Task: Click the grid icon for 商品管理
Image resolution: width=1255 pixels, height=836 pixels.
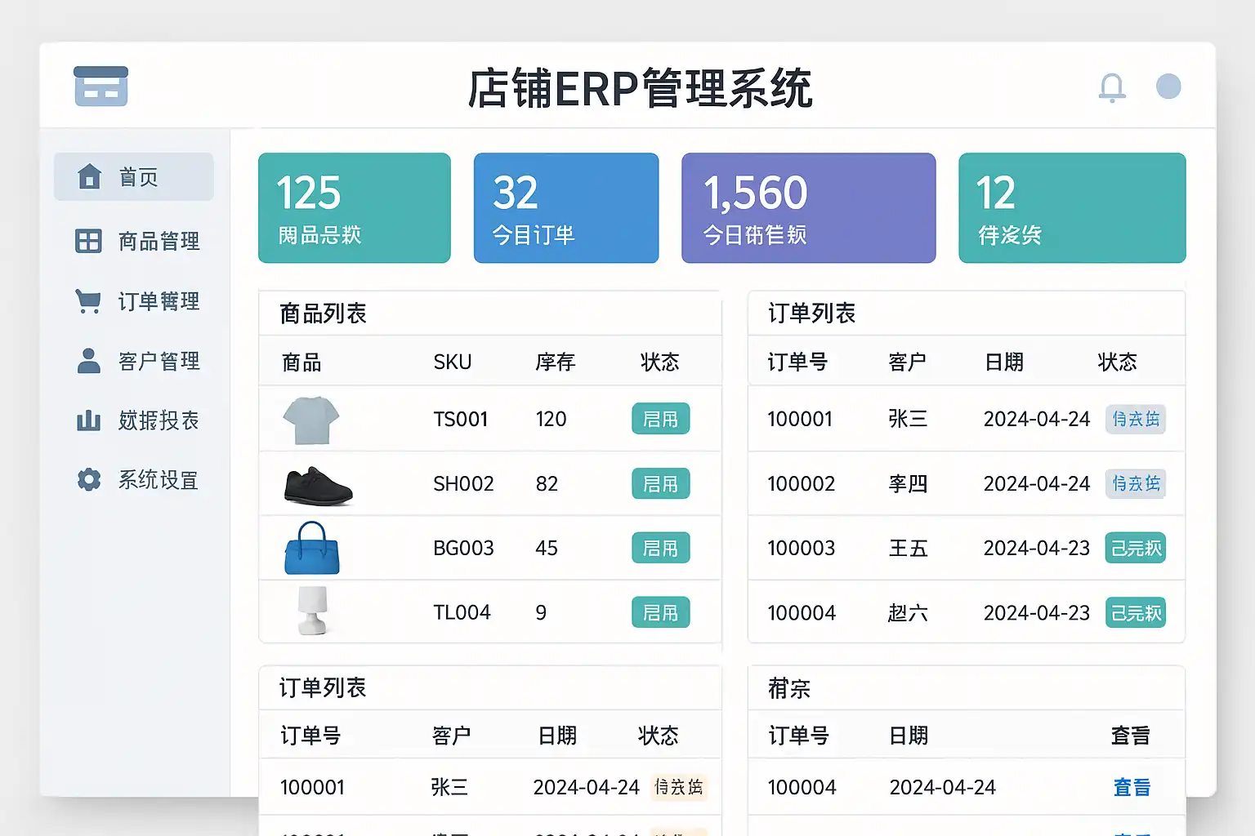Action: 88,241
